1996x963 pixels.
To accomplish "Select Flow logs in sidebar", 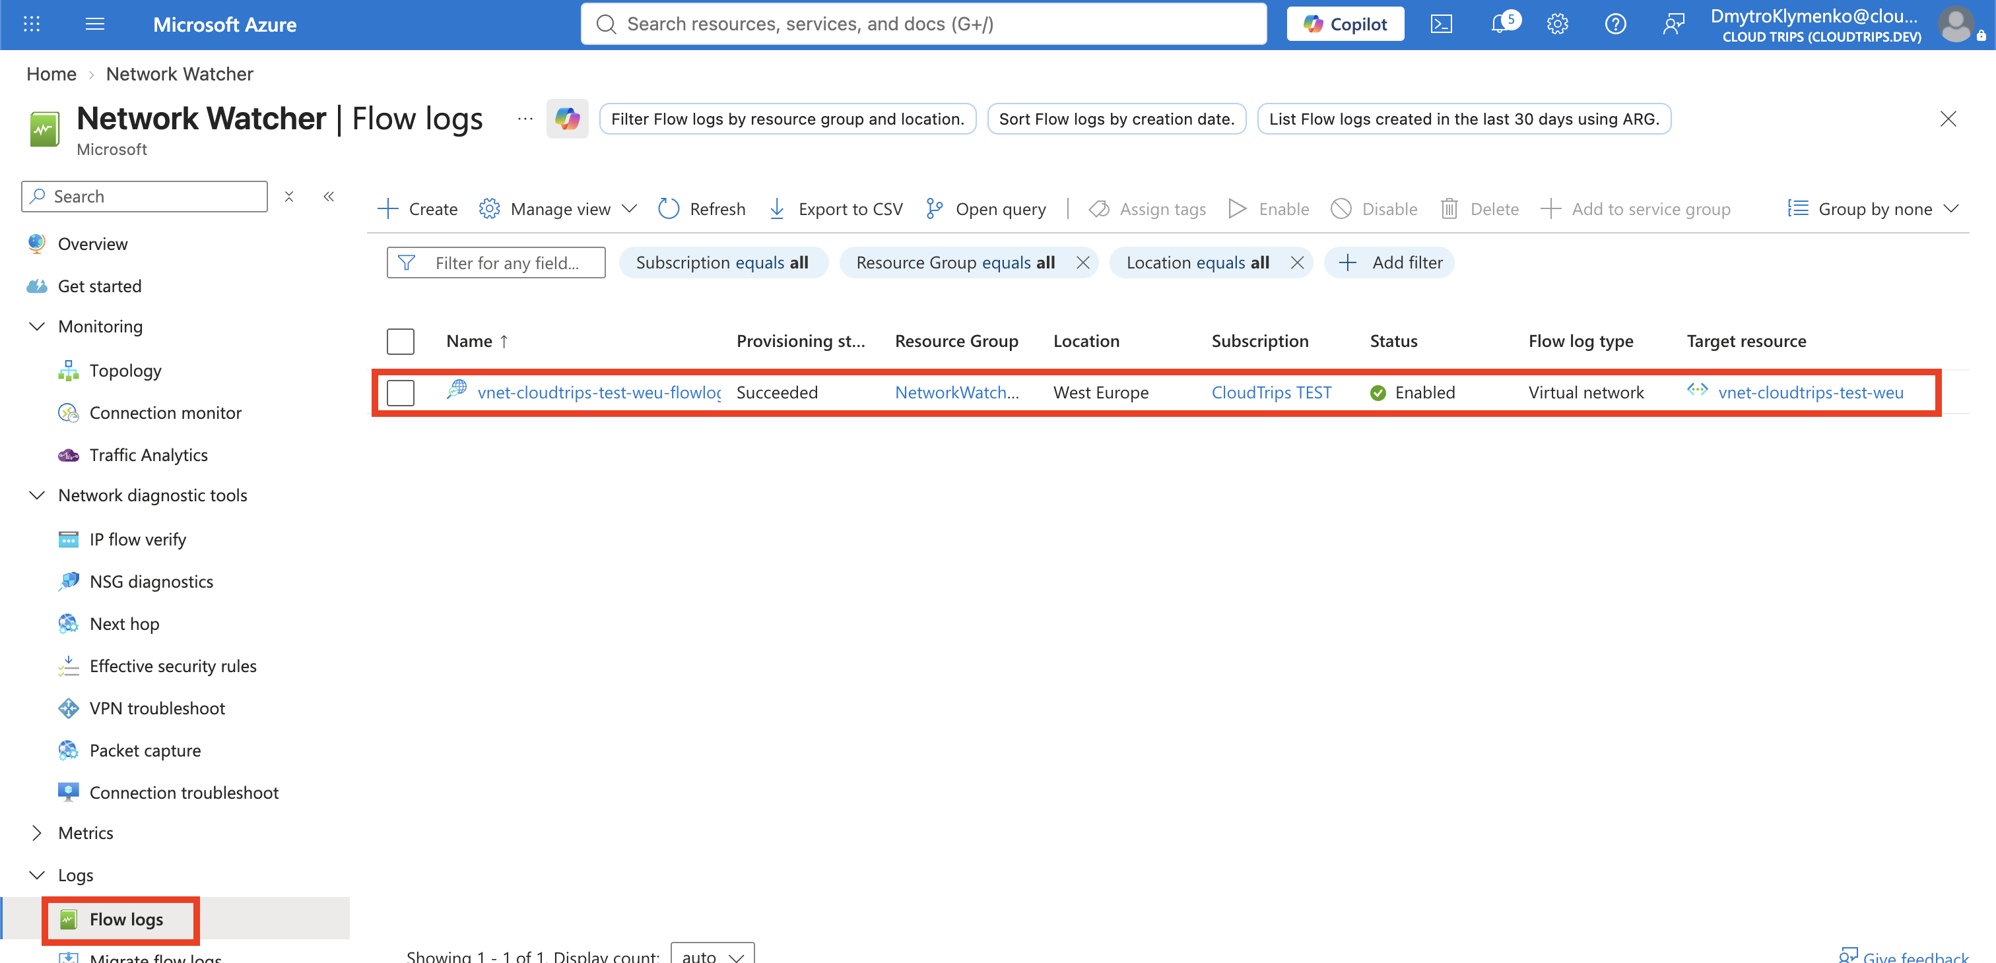I will [125, 919].
